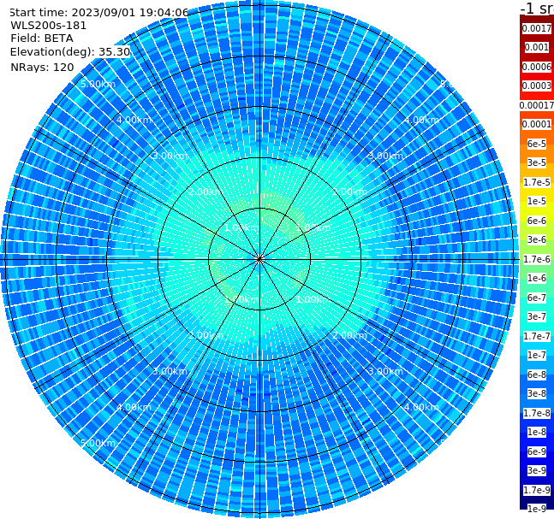Pick the blue 1e-8 colorbar level
The image size is (554, 519).
tap(537, 432)
